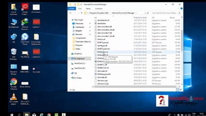The image size is (206, 116).
Task: Switch to large icons view button
Action: 181,90
